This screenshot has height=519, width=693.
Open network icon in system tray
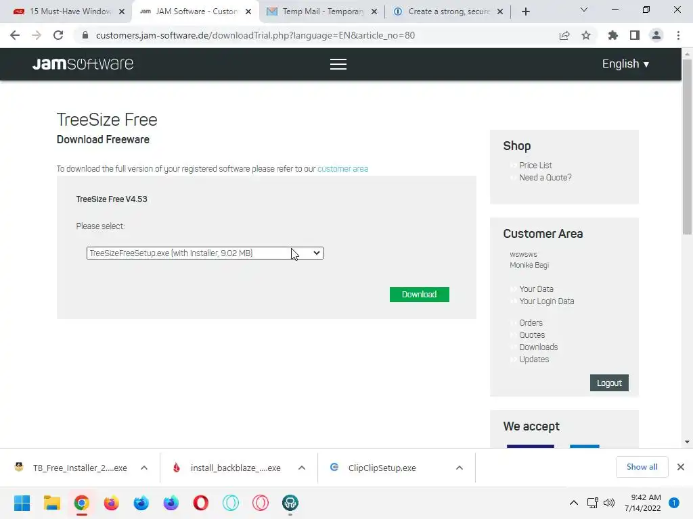592,503
